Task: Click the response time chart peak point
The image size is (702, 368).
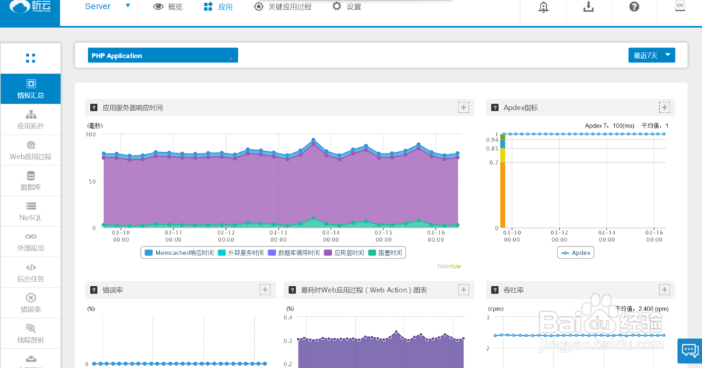Action: pos(313,140)
